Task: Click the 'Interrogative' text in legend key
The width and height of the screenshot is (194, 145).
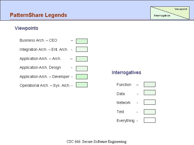Action: pyautogui.click(x=162, y=16)
